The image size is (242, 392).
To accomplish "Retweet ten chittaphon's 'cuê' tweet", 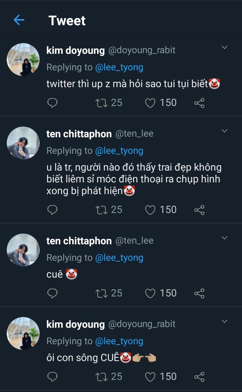I will click(x=100, y=293).
